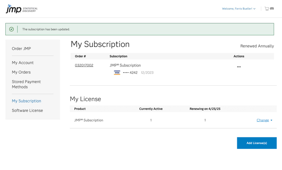The width and height of the screenshot is (282, 170).
Task: Click the Visa card logo
Action: (117, 73)
